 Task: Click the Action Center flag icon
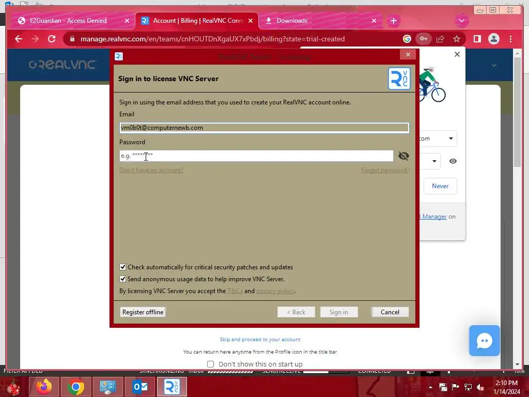[x=455, y=387]
